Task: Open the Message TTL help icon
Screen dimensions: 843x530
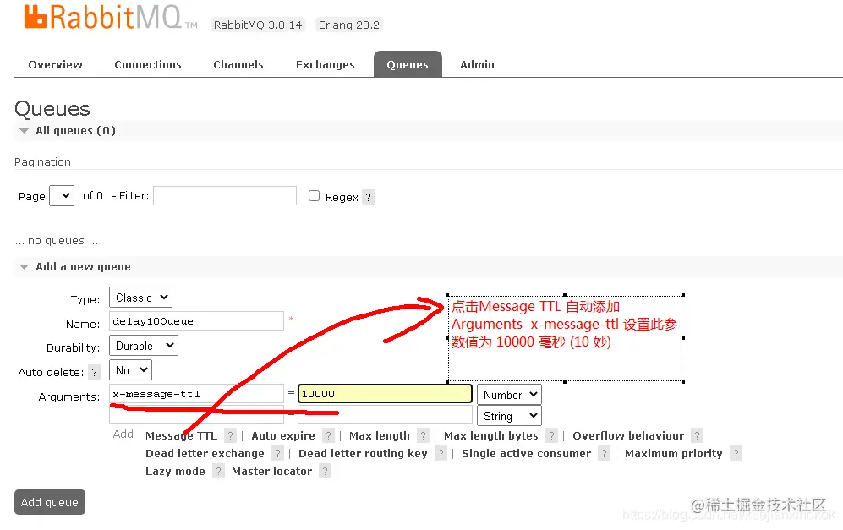Action: coord(230,435)
